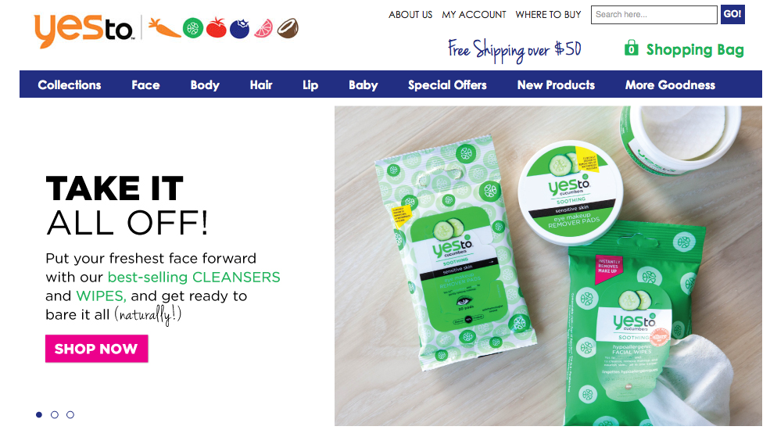Click the pink grapefruit slice icon
Viewport: 770px width, 430px height.
(263, 28)
